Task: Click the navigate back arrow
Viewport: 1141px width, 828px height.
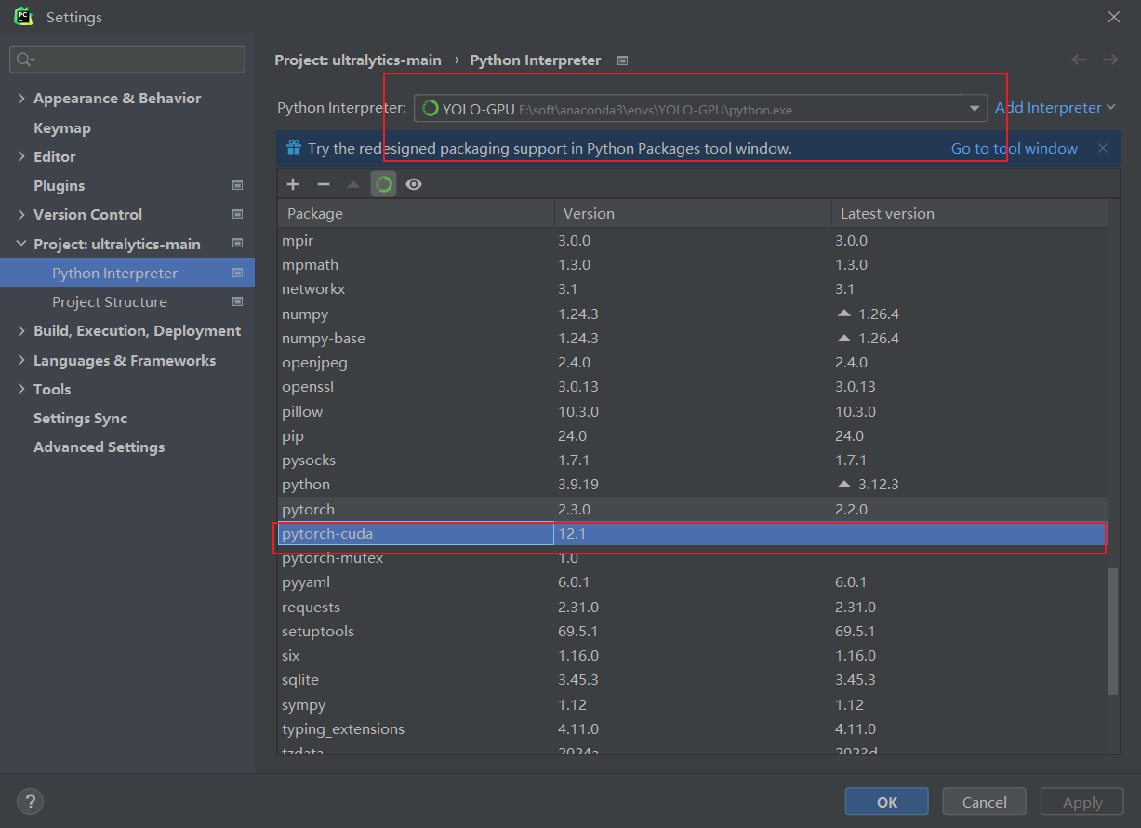Action: pyautogui.click(x=1079, y=60)
